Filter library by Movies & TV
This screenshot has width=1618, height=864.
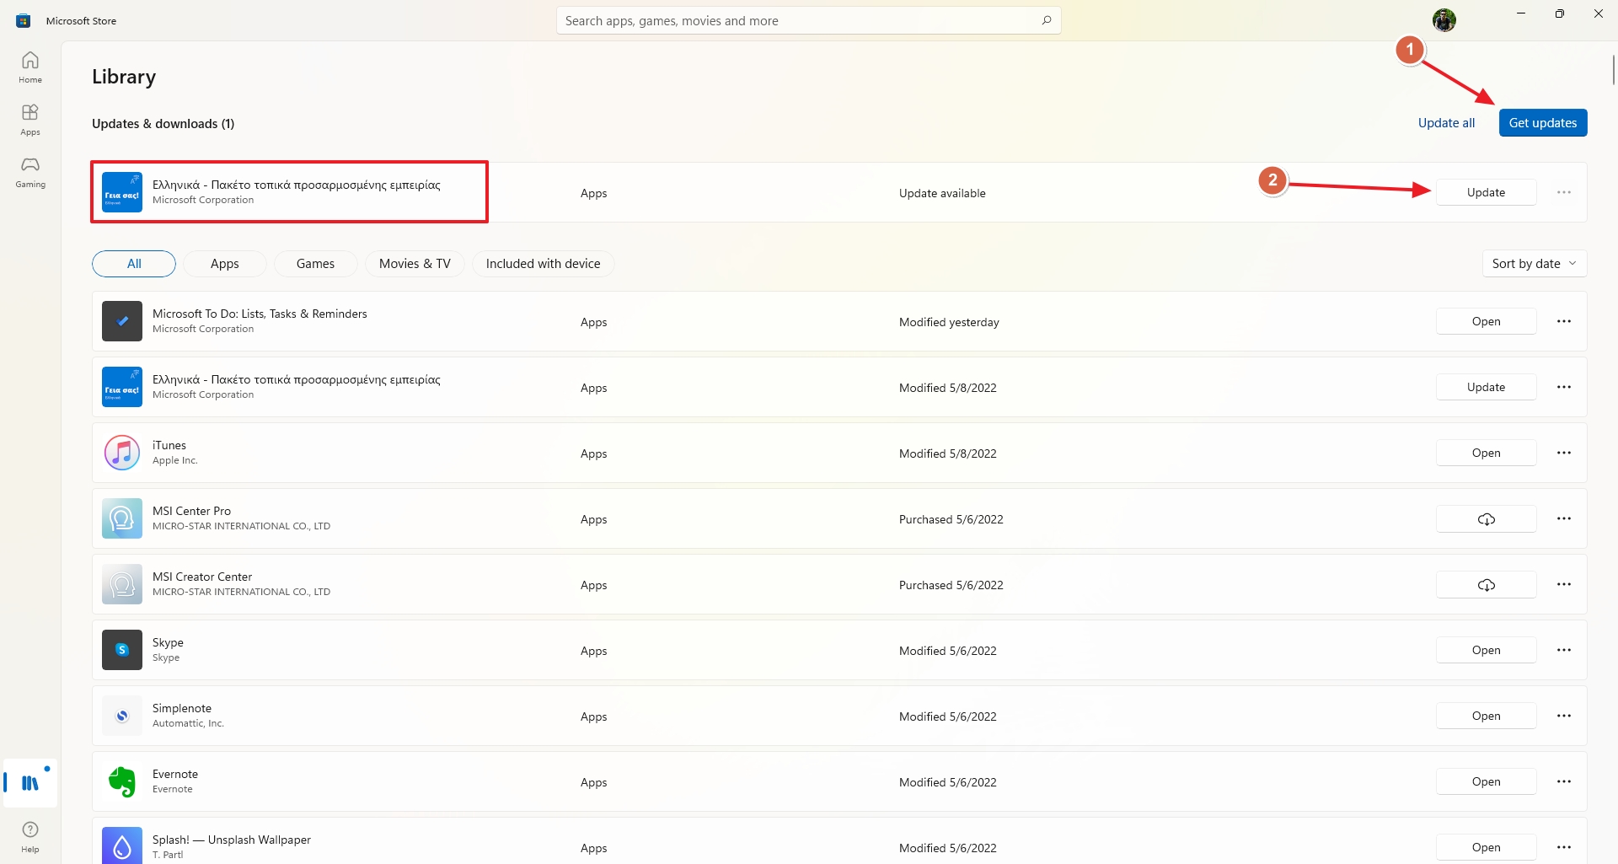415,264
